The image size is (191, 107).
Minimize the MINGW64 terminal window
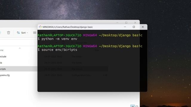pyautogui.click(x=125, y=27)
